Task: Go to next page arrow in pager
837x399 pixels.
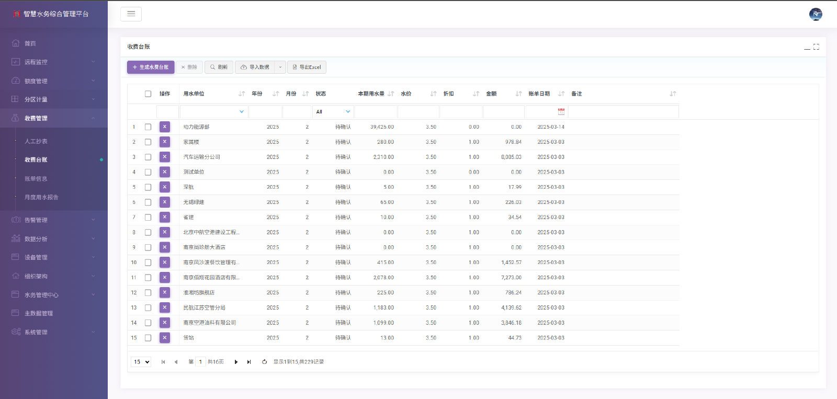Action: tap(236, 362)
